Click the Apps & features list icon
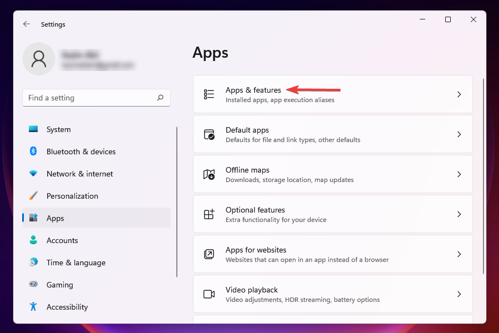 (209, 94)
